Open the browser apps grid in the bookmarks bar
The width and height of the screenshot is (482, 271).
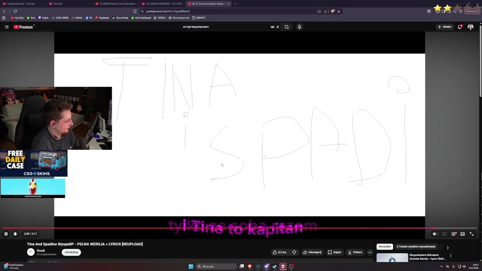(4, 18)
